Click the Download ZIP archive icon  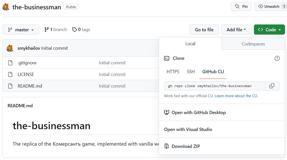coord(166,146)
